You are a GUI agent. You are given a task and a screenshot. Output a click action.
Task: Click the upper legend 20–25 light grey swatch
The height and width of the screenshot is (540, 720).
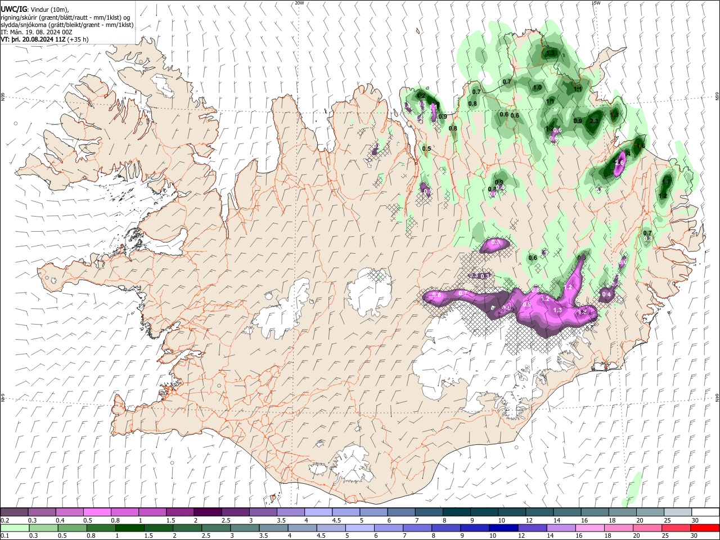click(650, 512)
